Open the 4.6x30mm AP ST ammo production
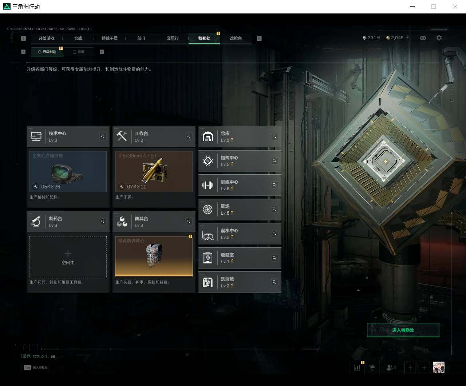Viewport: 466px width, 386px height. point(154,171)
